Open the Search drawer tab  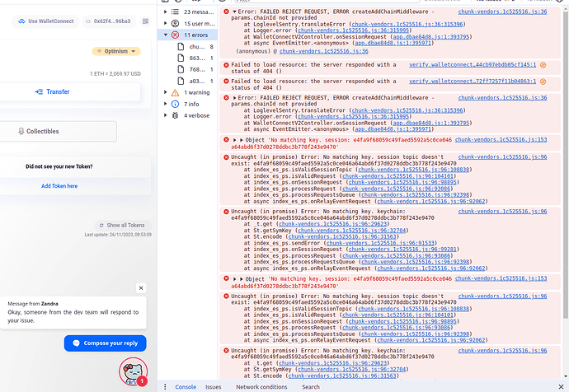coord(311,387)
